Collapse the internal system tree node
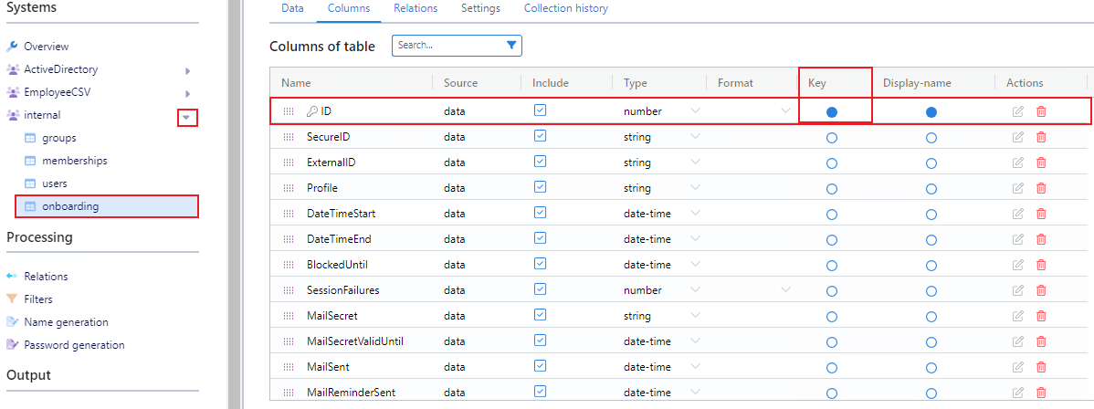This screenshot has width=1094, height=409. [x=187, y=117]
